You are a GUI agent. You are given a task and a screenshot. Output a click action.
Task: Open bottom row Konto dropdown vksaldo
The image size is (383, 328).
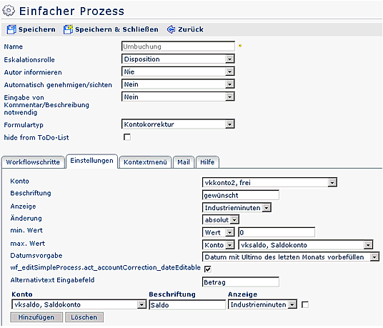coord(79,304)
